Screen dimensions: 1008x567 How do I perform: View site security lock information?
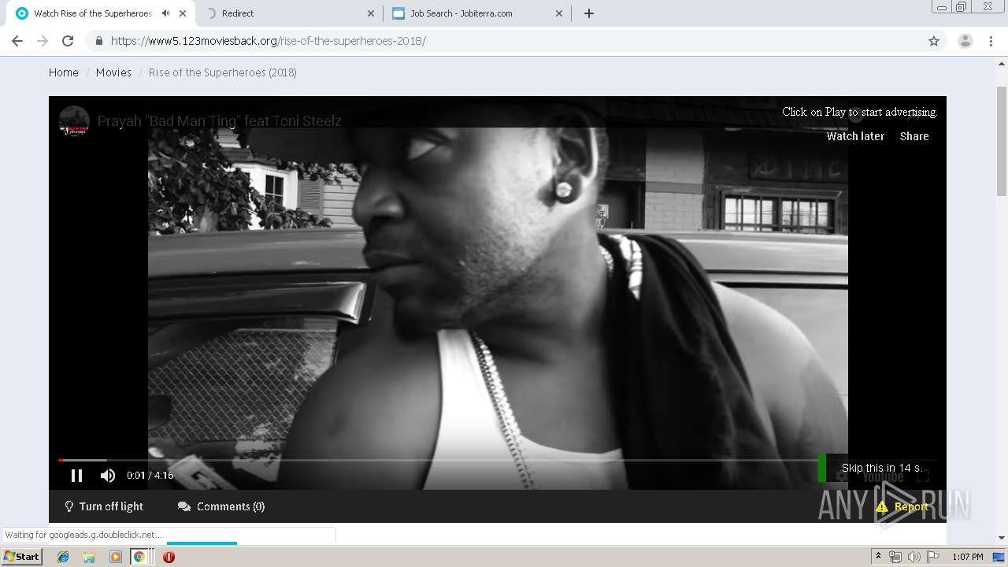tap(99, 41)
